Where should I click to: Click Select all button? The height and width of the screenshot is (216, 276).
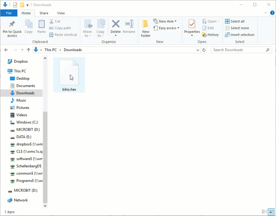(x=235, y=21)
